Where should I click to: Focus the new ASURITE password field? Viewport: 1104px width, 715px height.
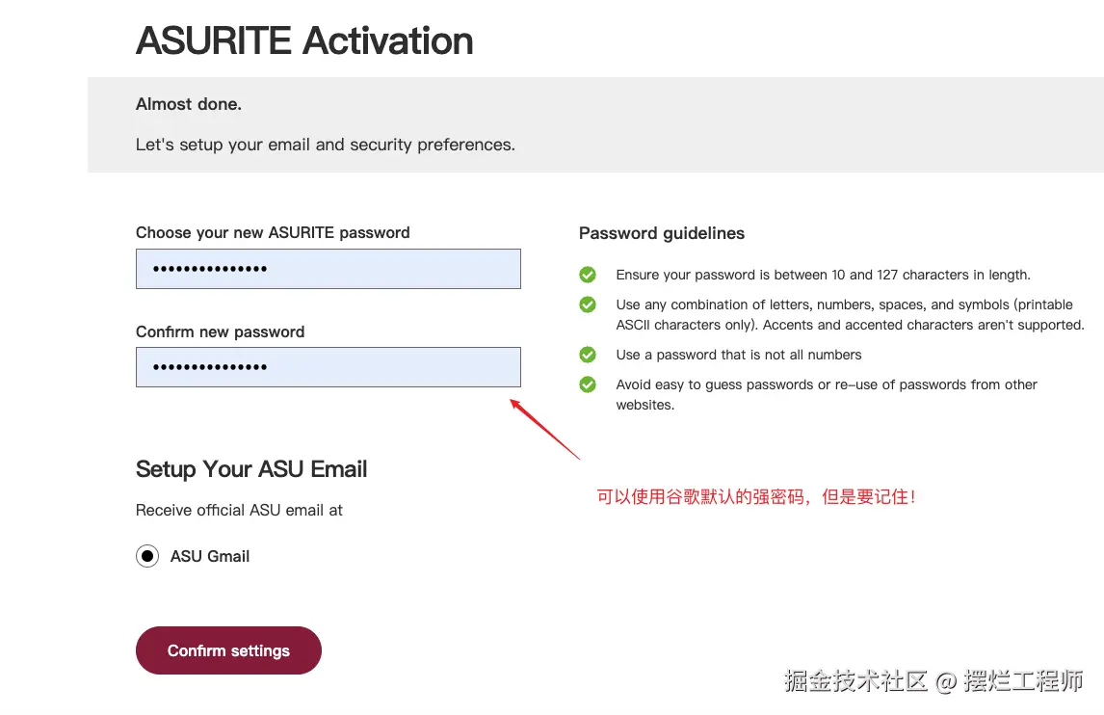point(328,269)
